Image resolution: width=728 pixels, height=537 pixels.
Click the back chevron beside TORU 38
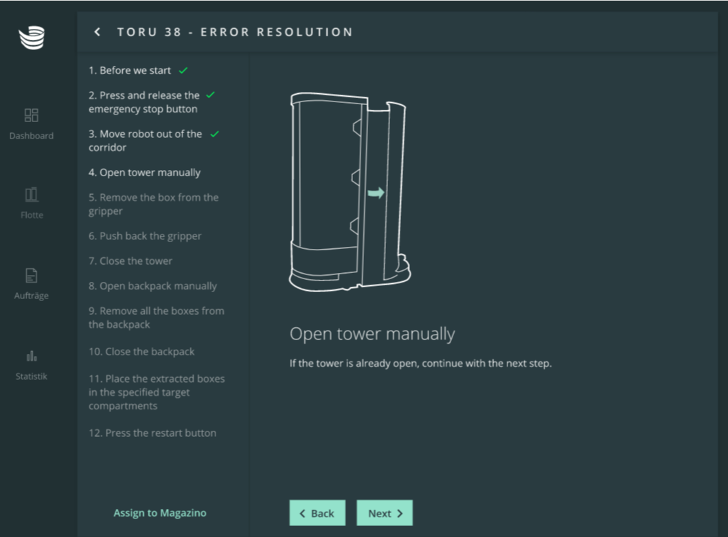(98, 32)
